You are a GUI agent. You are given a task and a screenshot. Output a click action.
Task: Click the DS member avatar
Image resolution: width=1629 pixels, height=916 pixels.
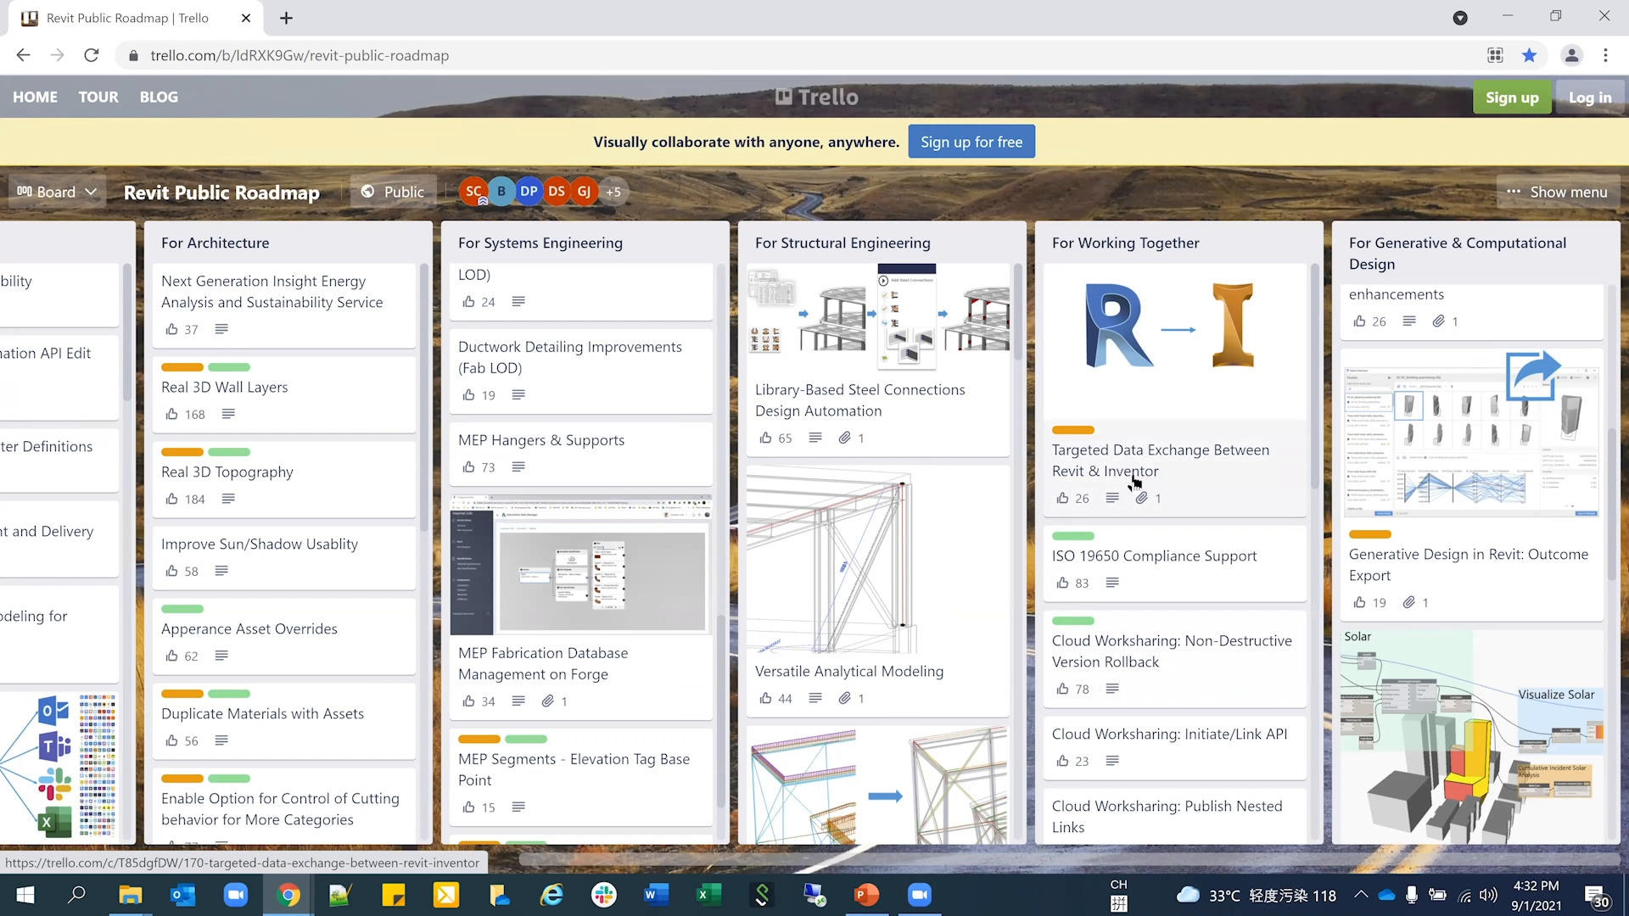coord(557,192)
